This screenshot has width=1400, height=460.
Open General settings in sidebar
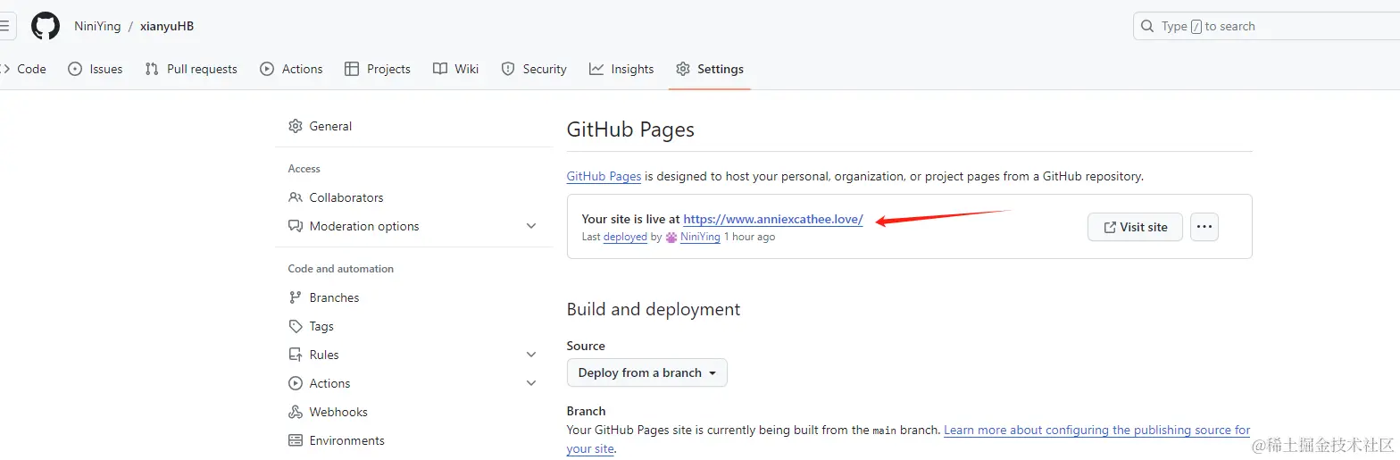pos(414,126)
